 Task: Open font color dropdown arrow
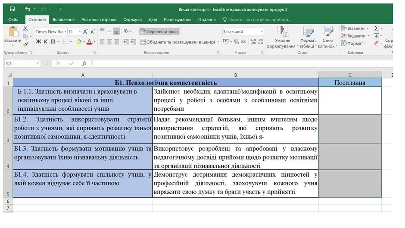click(x=94, y=42)
